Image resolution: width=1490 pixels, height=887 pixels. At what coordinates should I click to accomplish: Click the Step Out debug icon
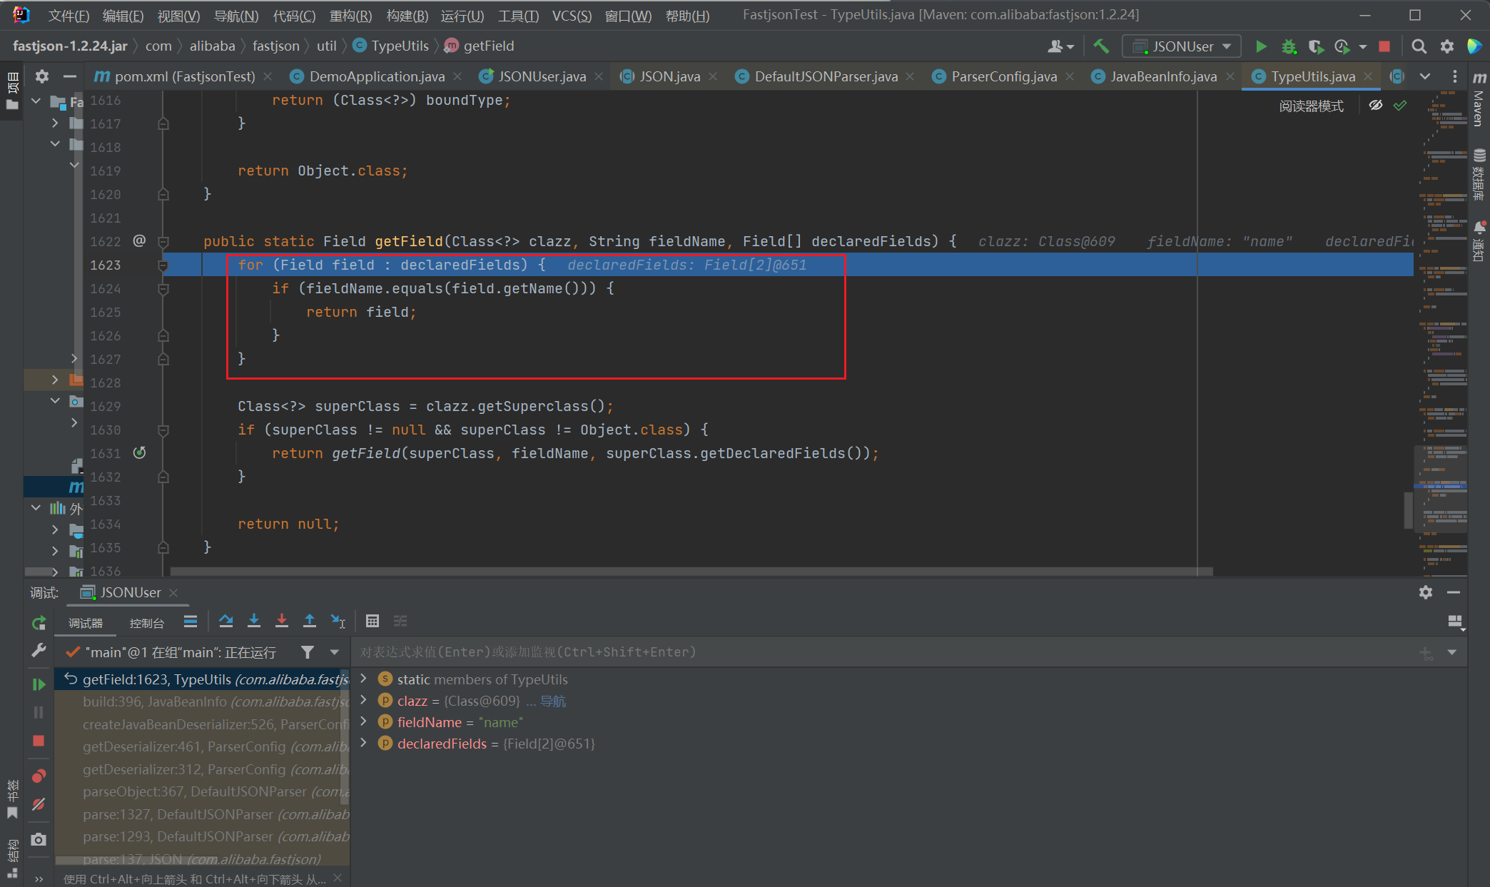click(x=310, y=621)
